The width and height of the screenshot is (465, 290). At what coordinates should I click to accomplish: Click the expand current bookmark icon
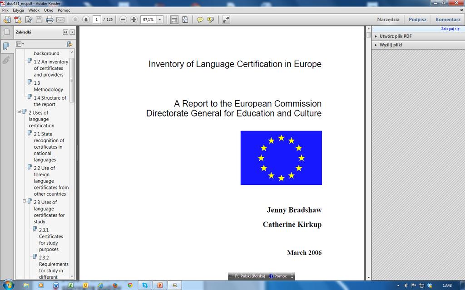69,44
